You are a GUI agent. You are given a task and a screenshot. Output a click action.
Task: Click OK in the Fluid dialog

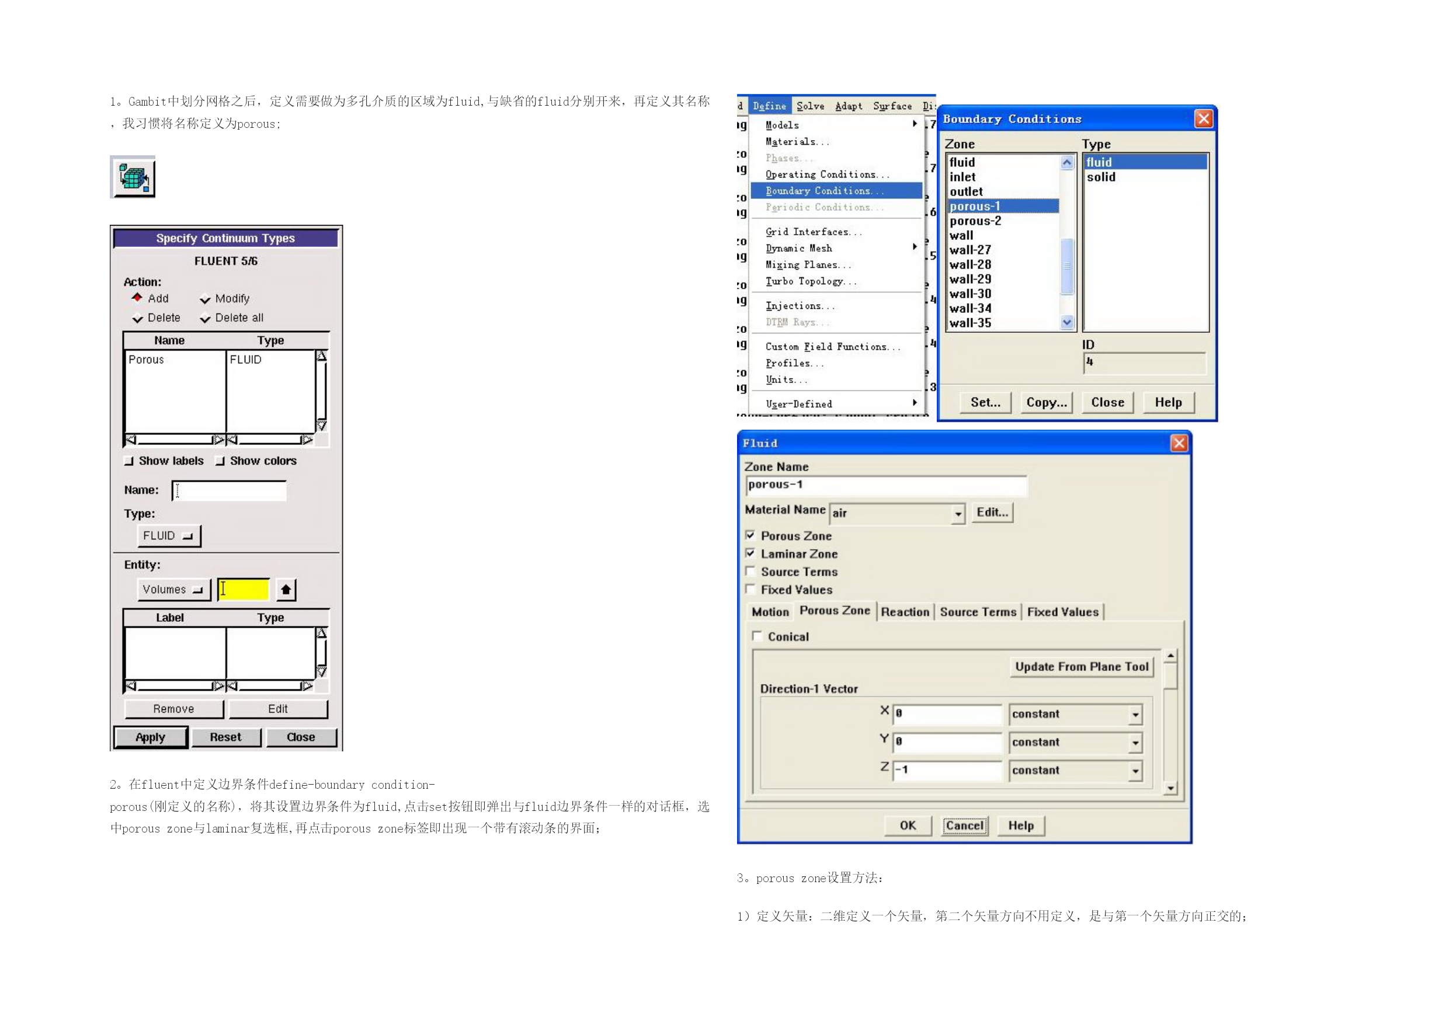(x=908, y=826)
